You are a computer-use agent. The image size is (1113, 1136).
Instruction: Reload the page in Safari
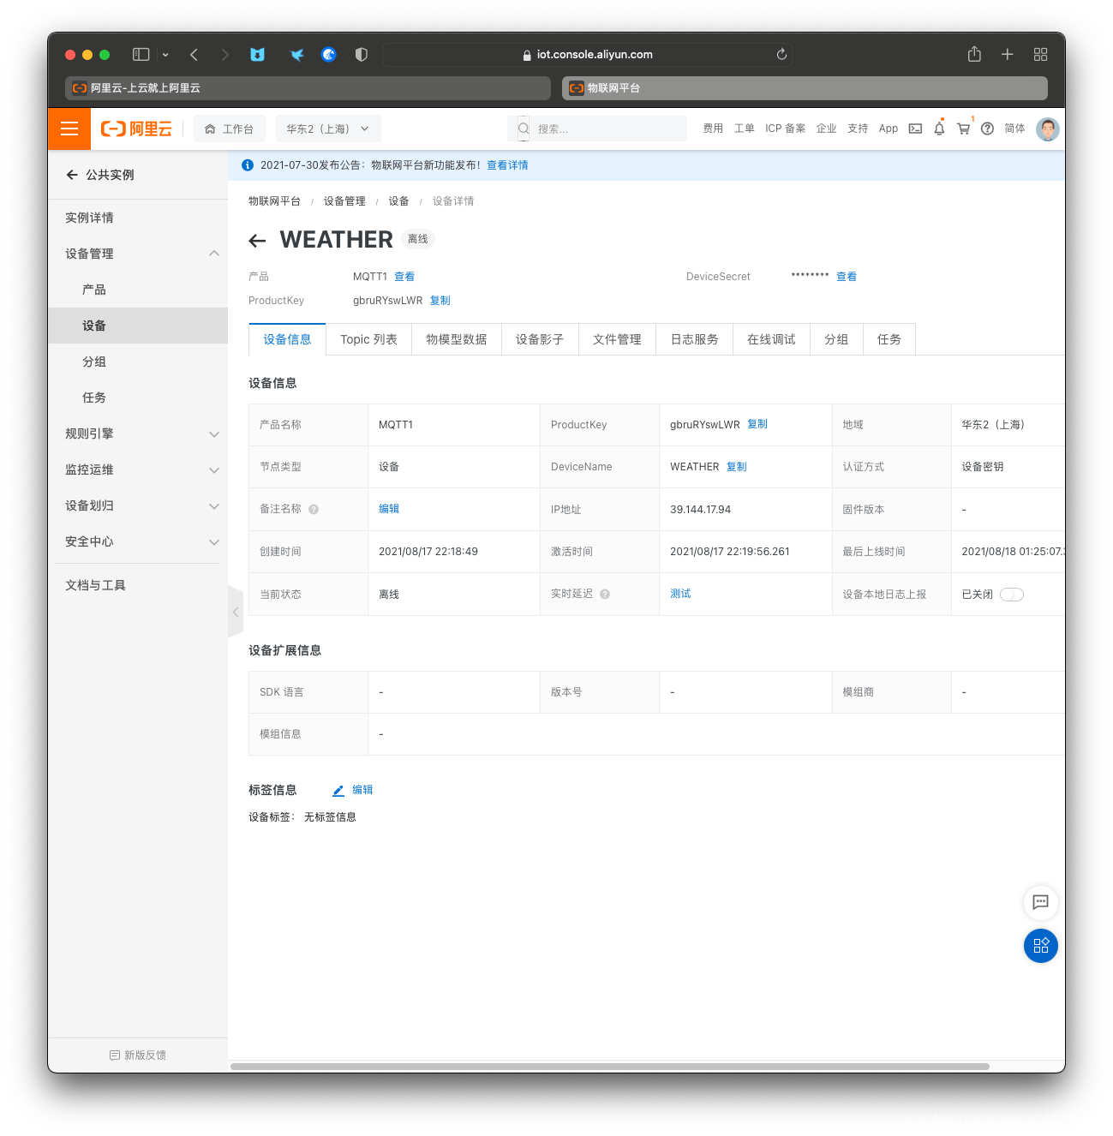pos(781,54)
